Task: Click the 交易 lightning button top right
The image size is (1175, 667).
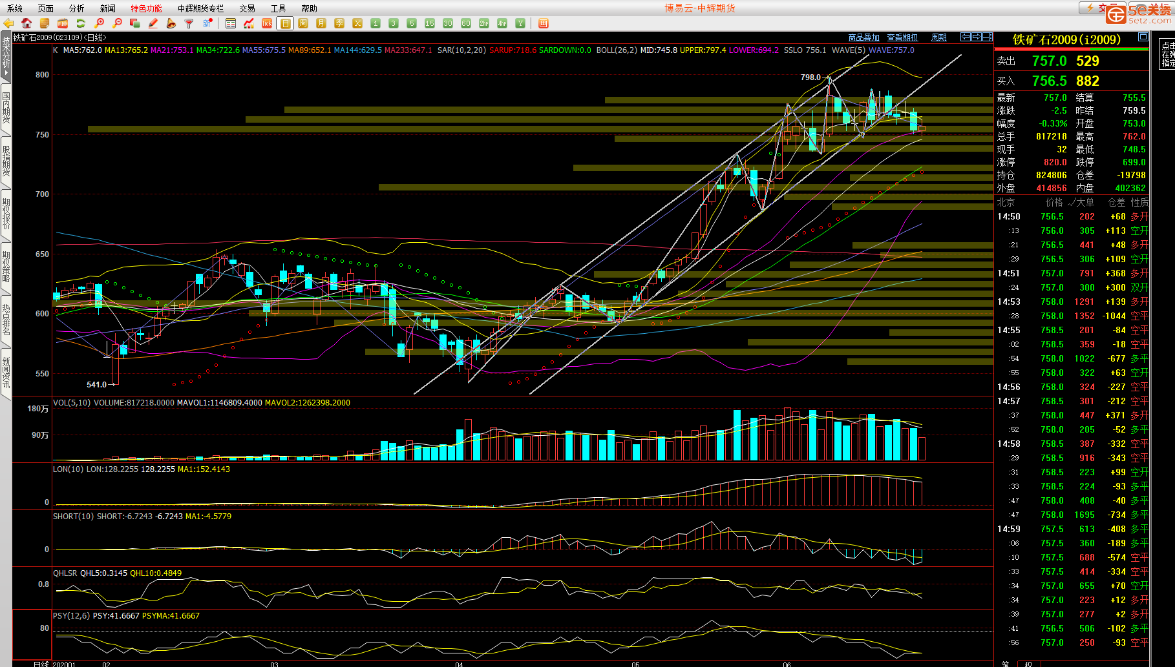Action: [1101, 8]
